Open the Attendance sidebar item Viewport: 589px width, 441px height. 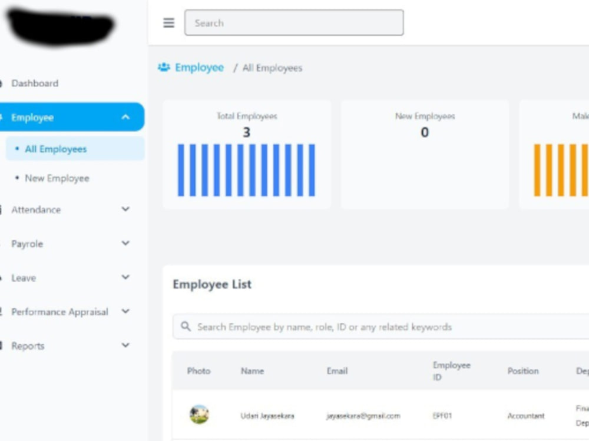pos(36,210)
